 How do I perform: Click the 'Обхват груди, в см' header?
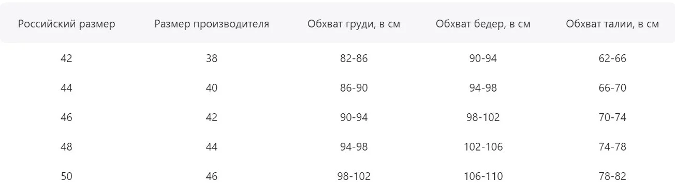(354, 24)
